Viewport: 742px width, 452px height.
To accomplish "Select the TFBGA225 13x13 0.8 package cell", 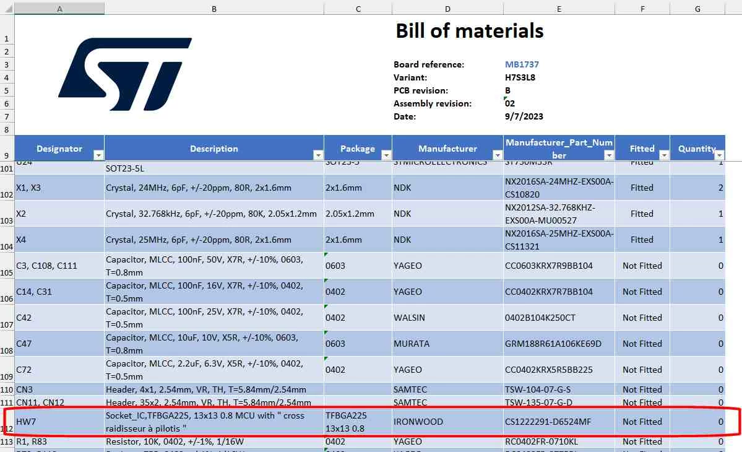I will 358,422.
